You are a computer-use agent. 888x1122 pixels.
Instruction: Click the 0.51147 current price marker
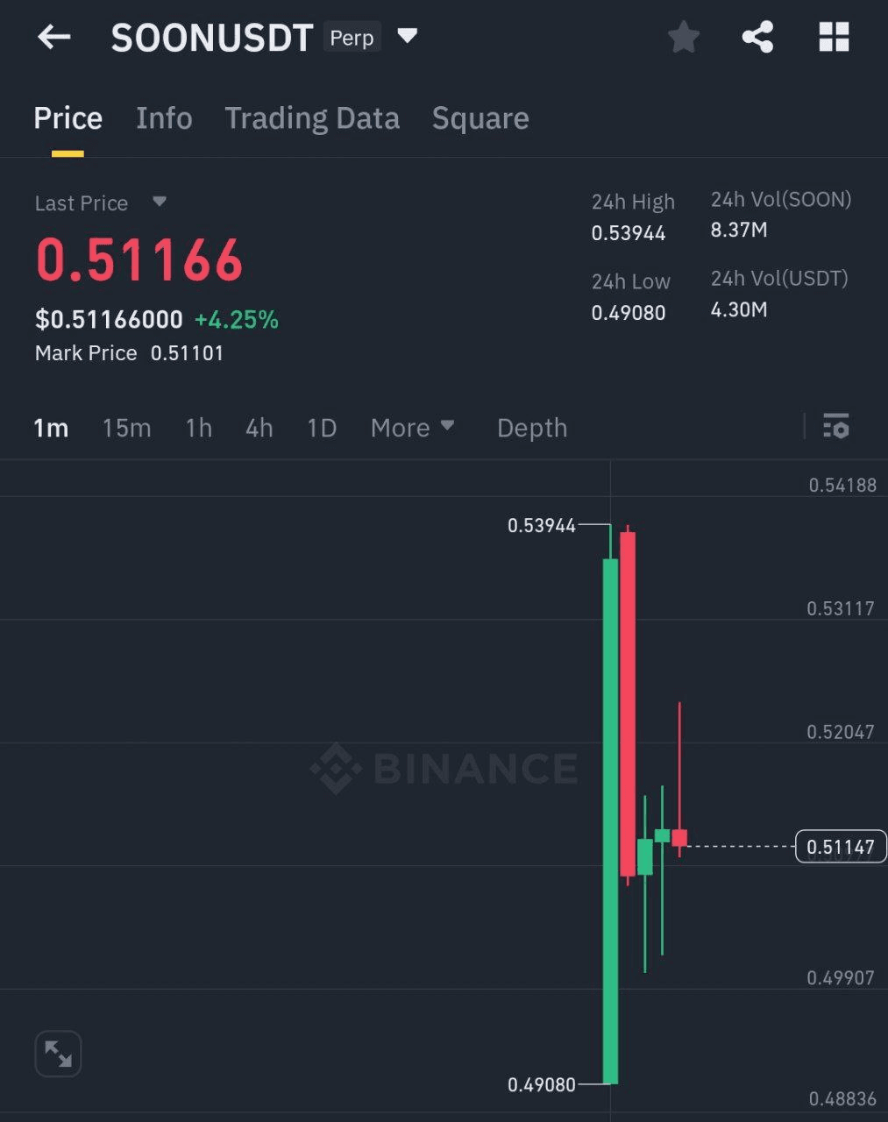coord(841,847)
